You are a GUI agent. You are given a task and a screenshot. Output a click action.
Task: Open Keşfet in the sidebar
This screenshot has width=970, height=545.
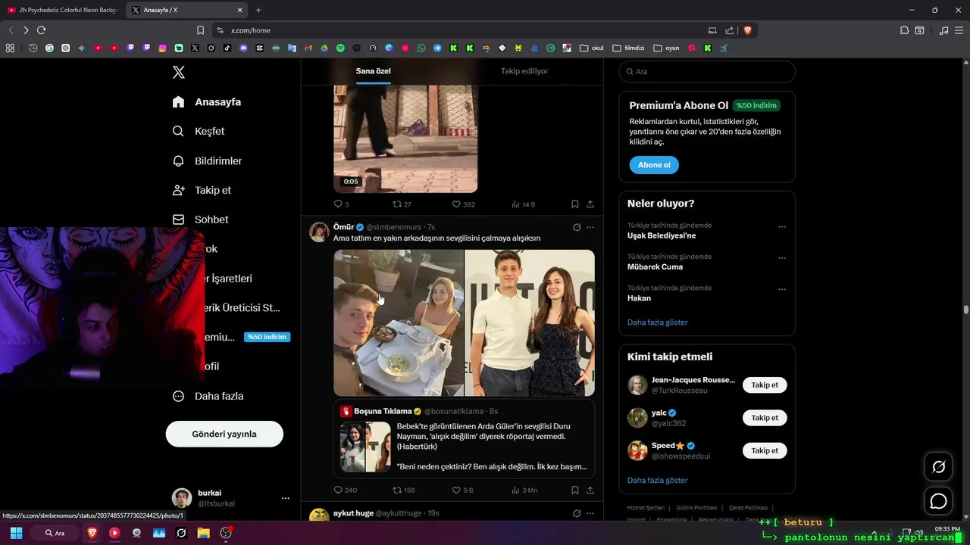[x=199, y=131]
